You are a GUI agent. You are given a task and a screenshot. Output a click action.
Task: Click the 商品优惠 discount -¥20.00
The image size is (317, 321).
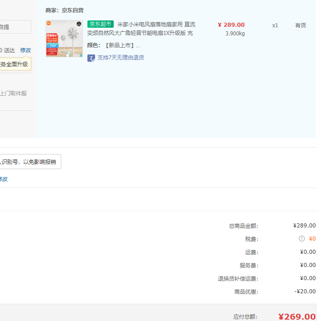(305, 291)
